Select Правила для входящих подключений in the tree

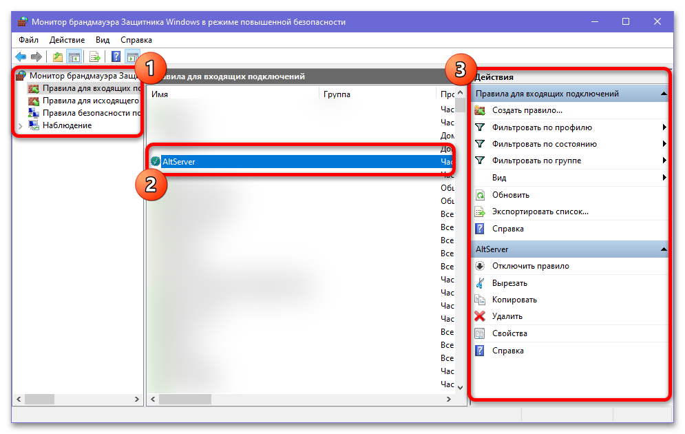[x=92, y=88]
